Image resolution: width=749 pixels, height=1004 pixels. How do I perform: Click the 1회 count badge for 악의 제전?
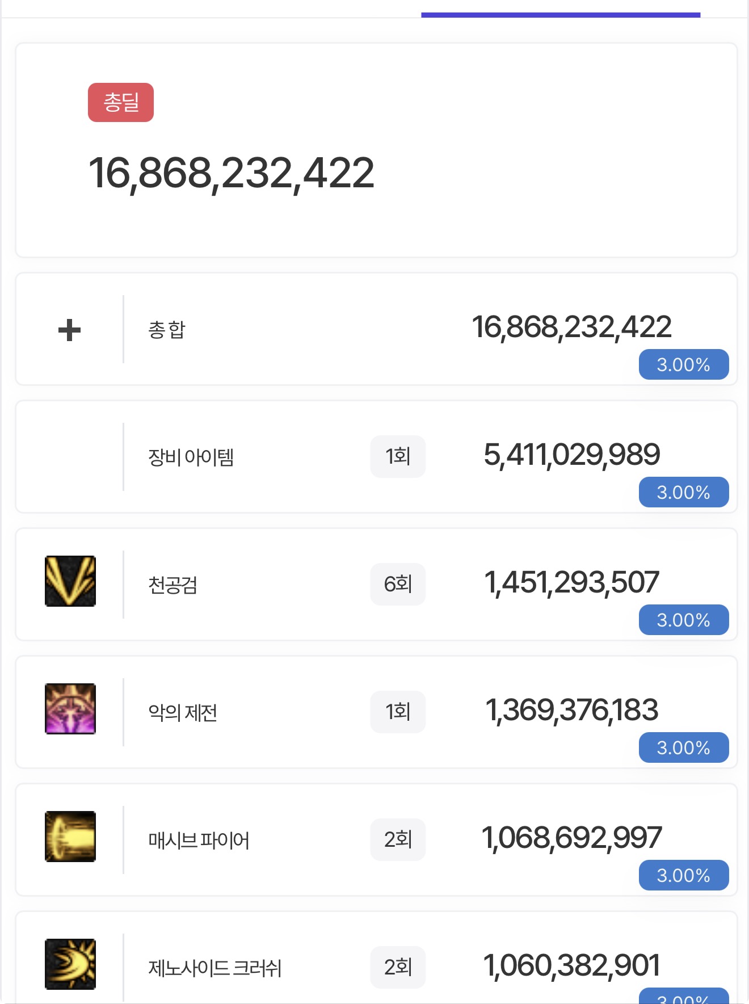[x=398, y=712]
